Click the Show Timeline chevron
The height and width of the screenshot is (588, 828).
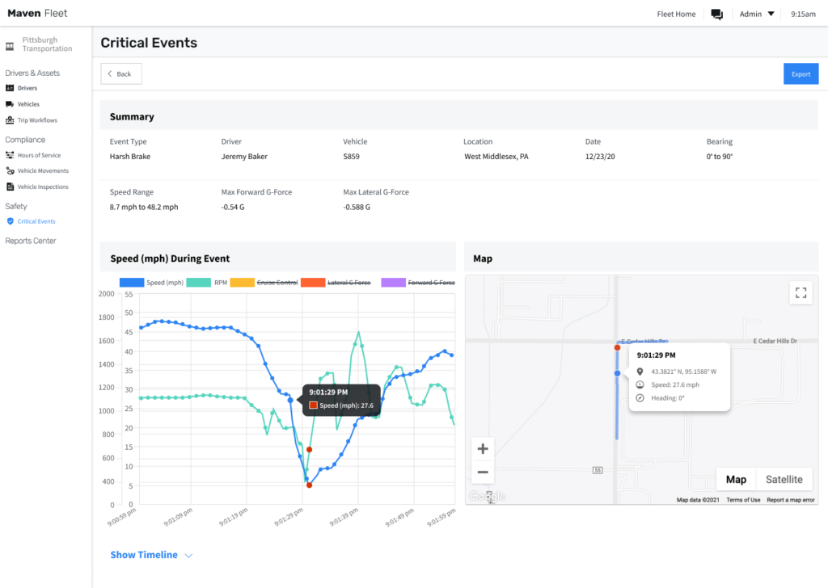(x=188, y=556)
